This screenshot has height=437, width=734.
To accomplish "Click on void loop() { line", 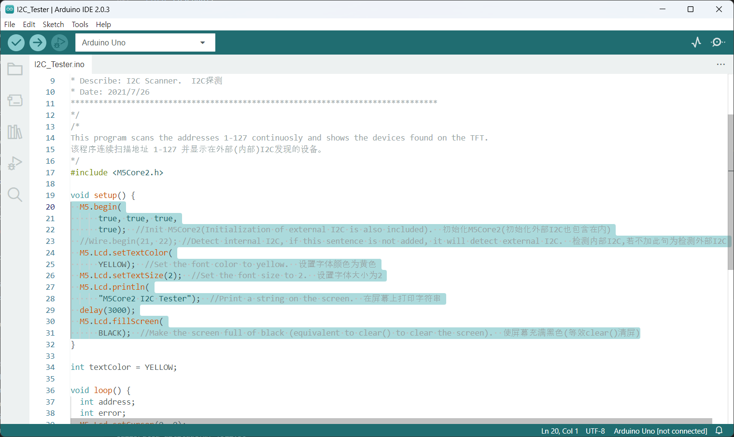I will (x=100, y=390).
